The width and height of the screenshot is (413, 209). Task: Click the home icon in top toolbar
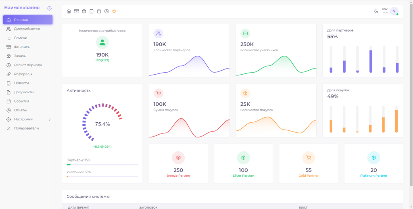(x=69, y=11)
